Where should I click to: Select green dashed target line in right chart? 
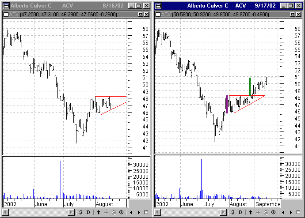pos(265,78)
